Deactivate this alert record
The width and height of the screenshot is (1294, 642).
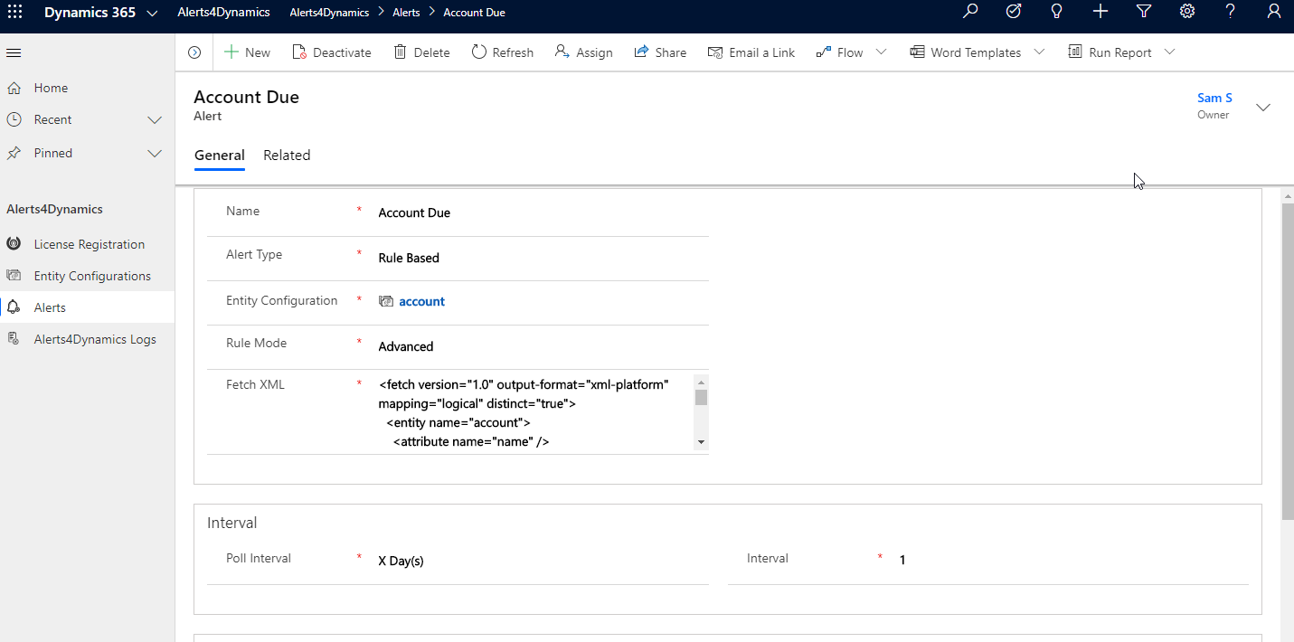[x=332, y=52]
